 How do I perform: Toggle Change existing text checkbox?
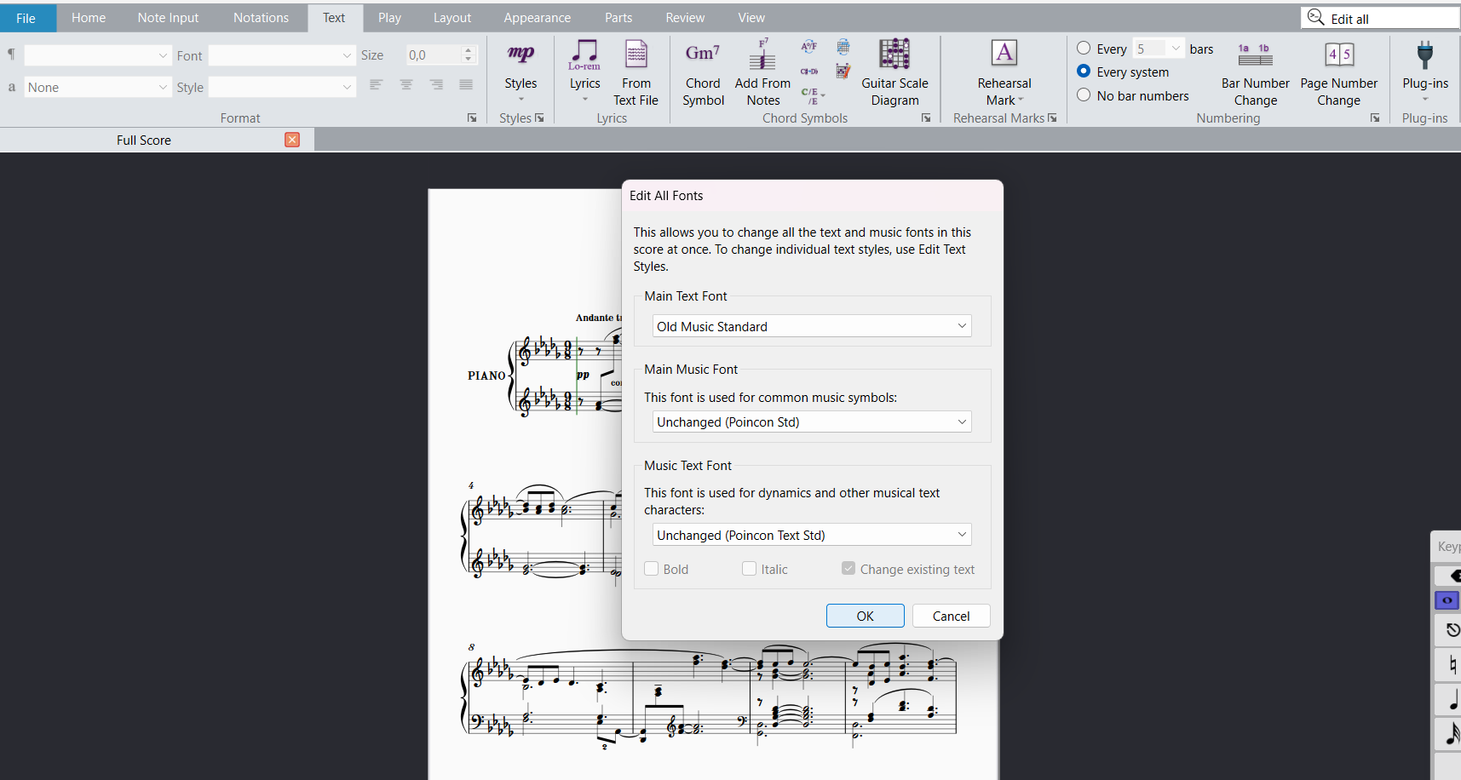point(848,569)
